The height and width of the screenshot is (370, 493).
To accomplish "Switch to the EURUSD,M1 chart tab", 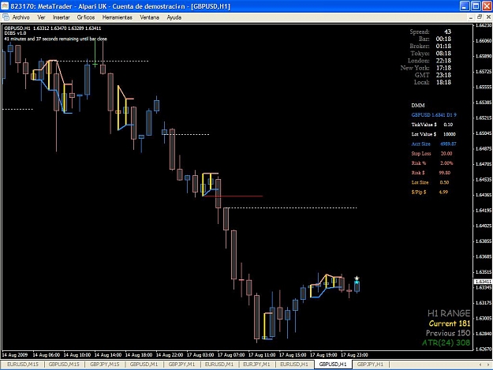I will [219, 364].
